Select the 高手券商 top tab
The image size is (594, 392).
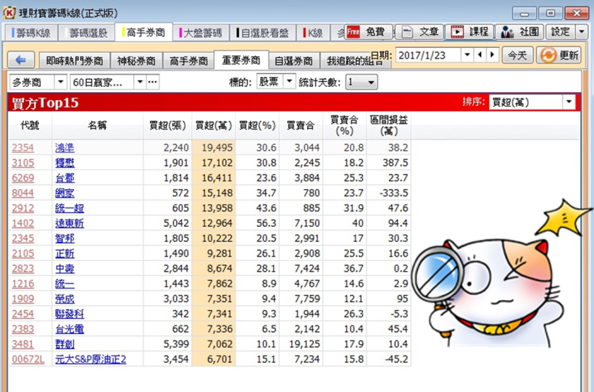[144, 32]
